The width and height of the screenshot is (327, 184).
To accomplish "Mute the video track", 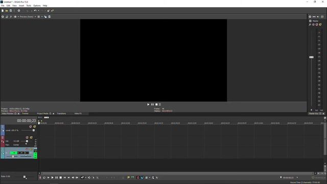I will click(31, 127).
